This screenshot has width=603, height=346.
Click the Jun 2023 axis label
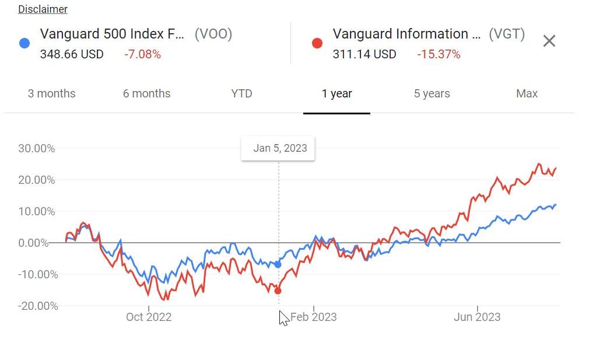coord(477,317)
